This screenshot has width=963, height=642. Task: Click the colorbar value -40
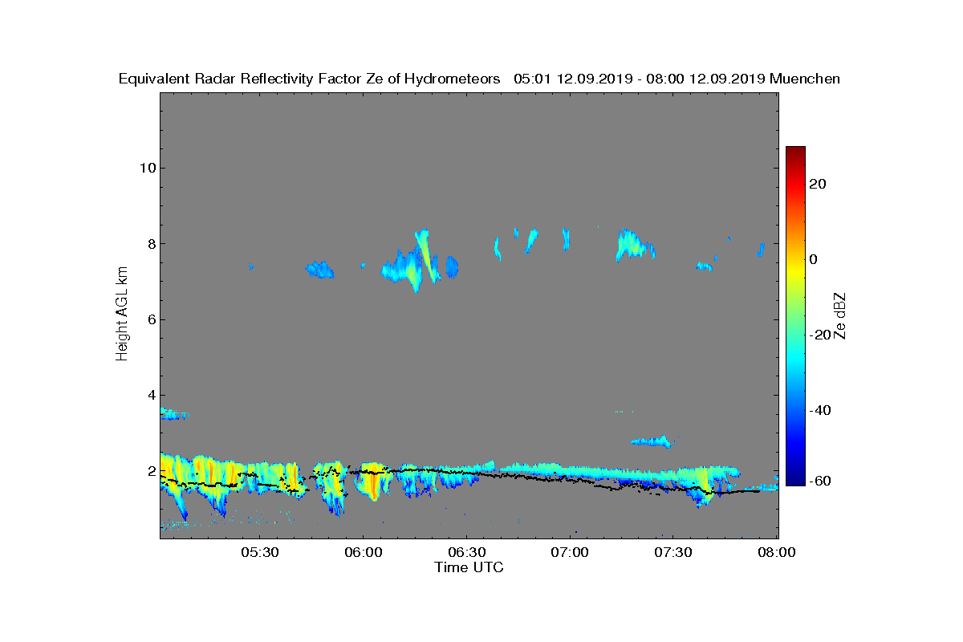pos(821,410)
